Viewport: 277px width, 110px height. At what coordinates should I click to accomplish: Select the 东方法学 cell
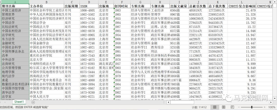click(x=15, y=39)
